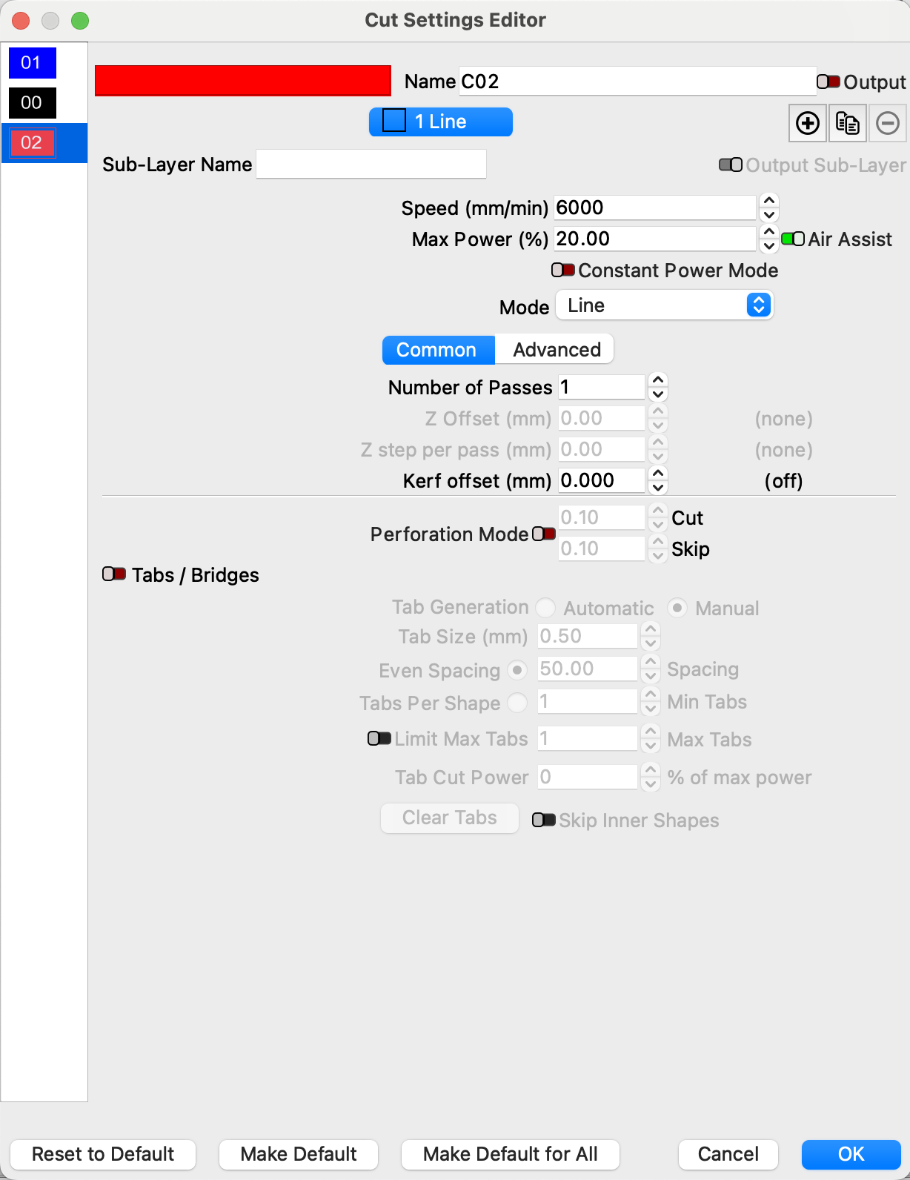Click Spacing field showing 50.00
This screenshot has height=1180, width=910.
pyautogui.click(x=588, y=669)
